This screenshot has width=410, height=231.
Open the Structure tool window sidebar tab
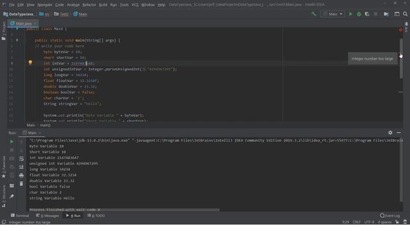click(4, 196)
